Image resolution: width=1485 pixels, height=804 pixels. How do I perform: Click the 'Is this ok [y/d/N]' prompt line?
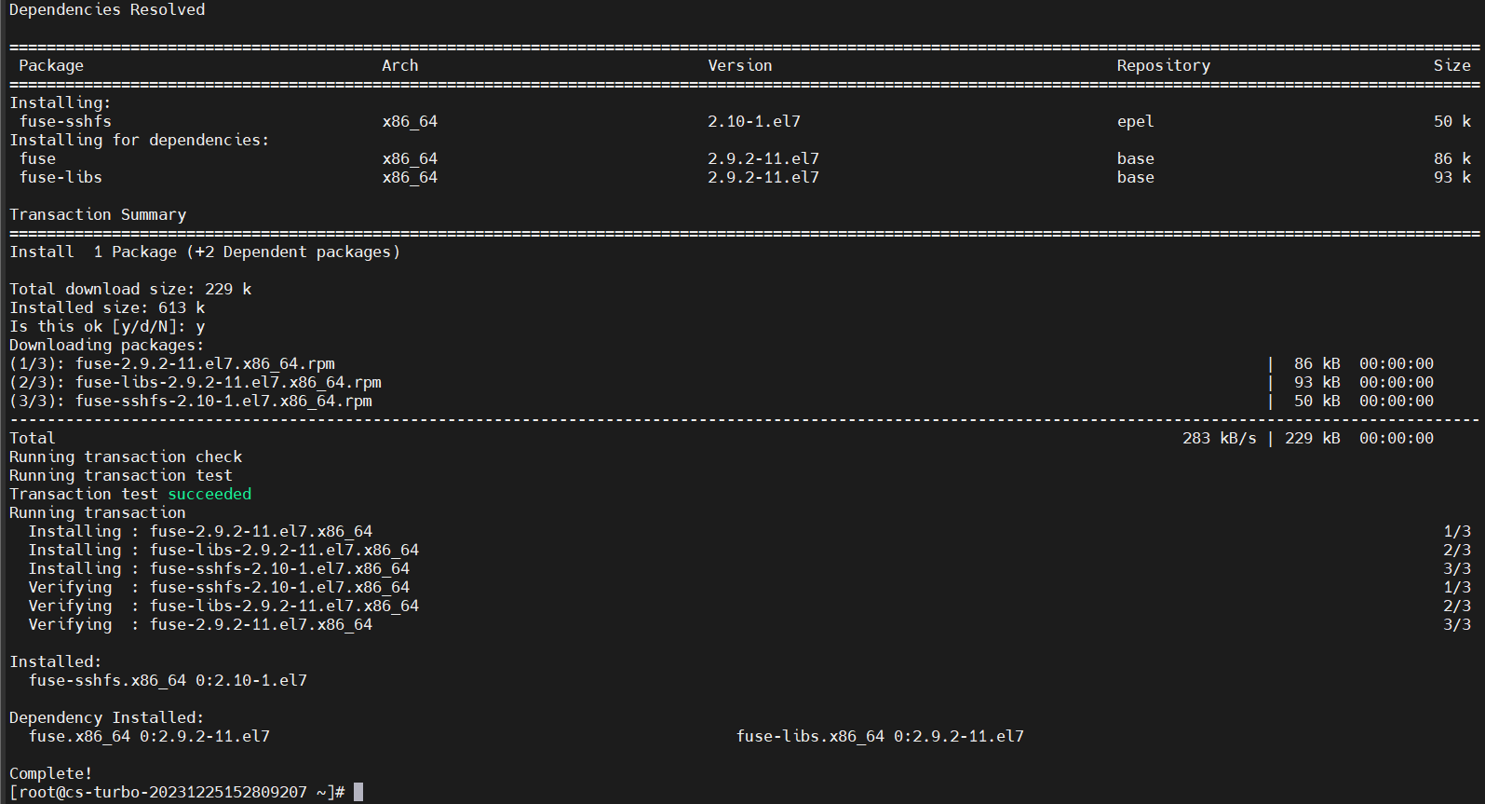pos(107,326)
